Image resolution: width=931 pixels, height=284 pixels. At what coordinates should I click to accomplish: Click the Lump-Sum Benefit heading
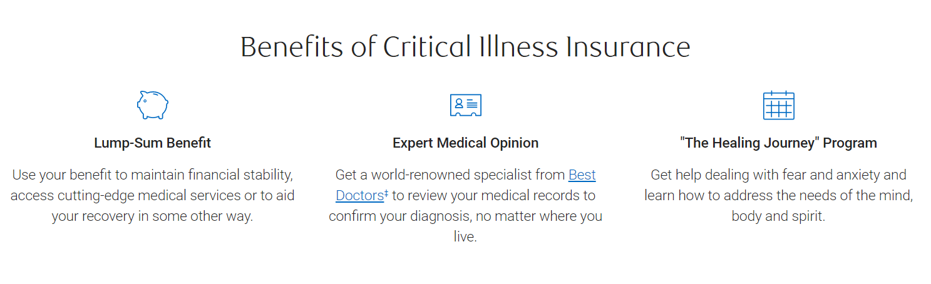pyautogui.click(x=152, y=143)
